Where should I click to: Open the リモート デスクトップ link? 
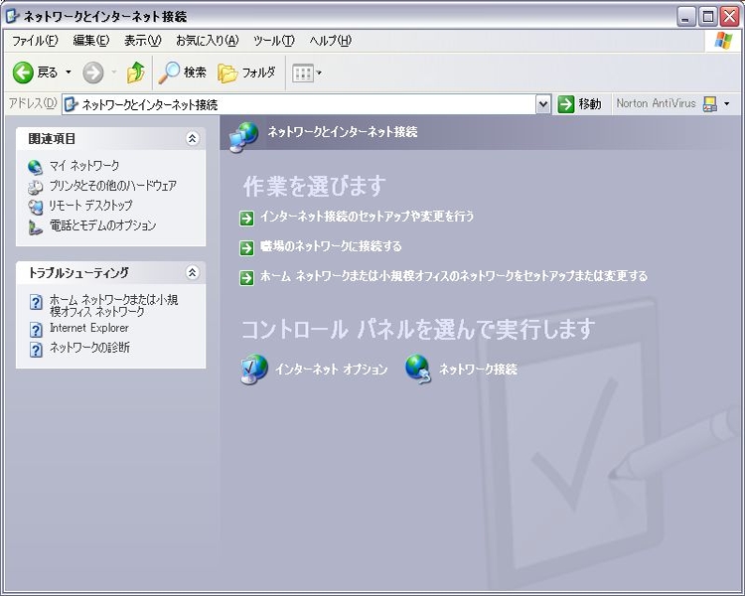[x=90, y=206]
